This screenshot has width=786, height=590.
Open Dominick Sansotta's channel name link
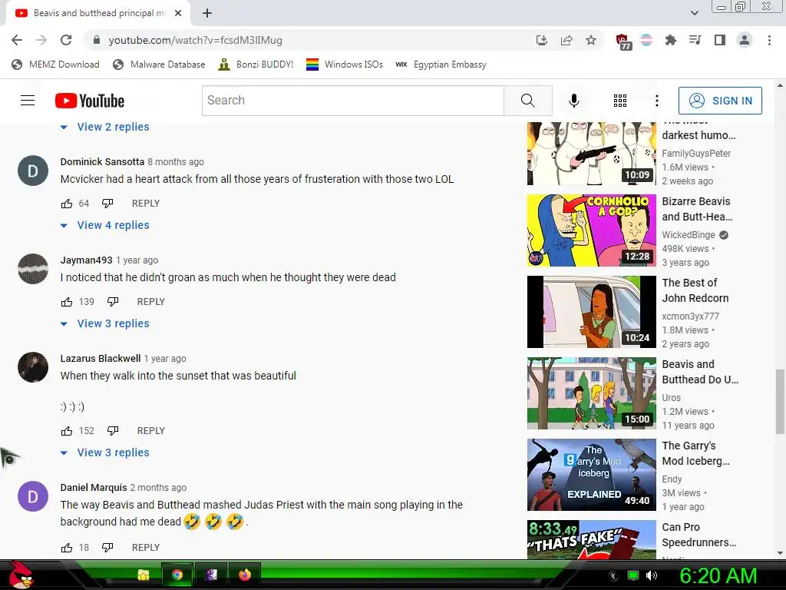pyautogui.click(x=102, y=161)
